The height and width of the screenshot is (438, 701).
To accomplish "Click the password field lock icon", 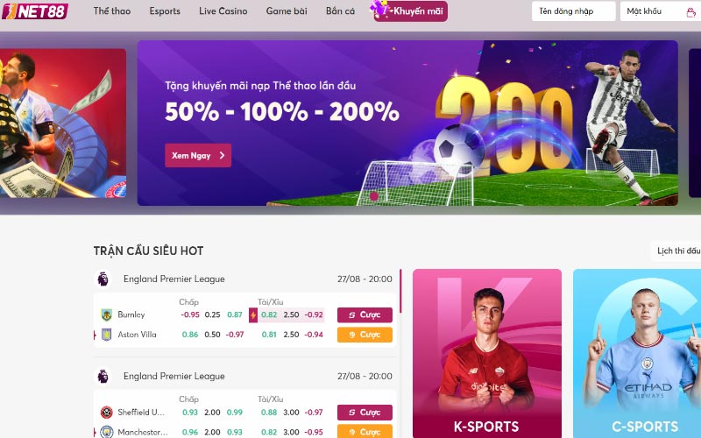I will pyautogui.click(x=691, y=12).
